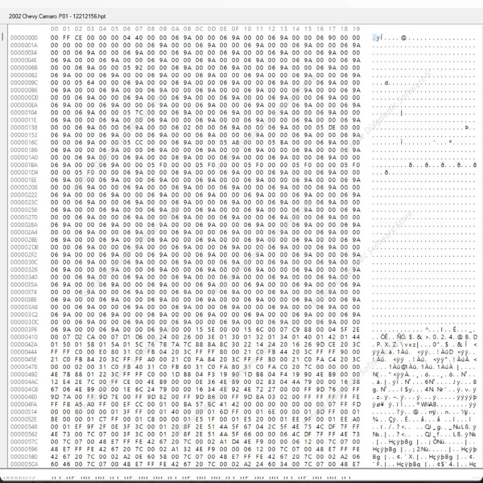Select the FF byte in the first row
Image resolution: width=483 pixels, height=483 pixels.
tap(65, 37)
